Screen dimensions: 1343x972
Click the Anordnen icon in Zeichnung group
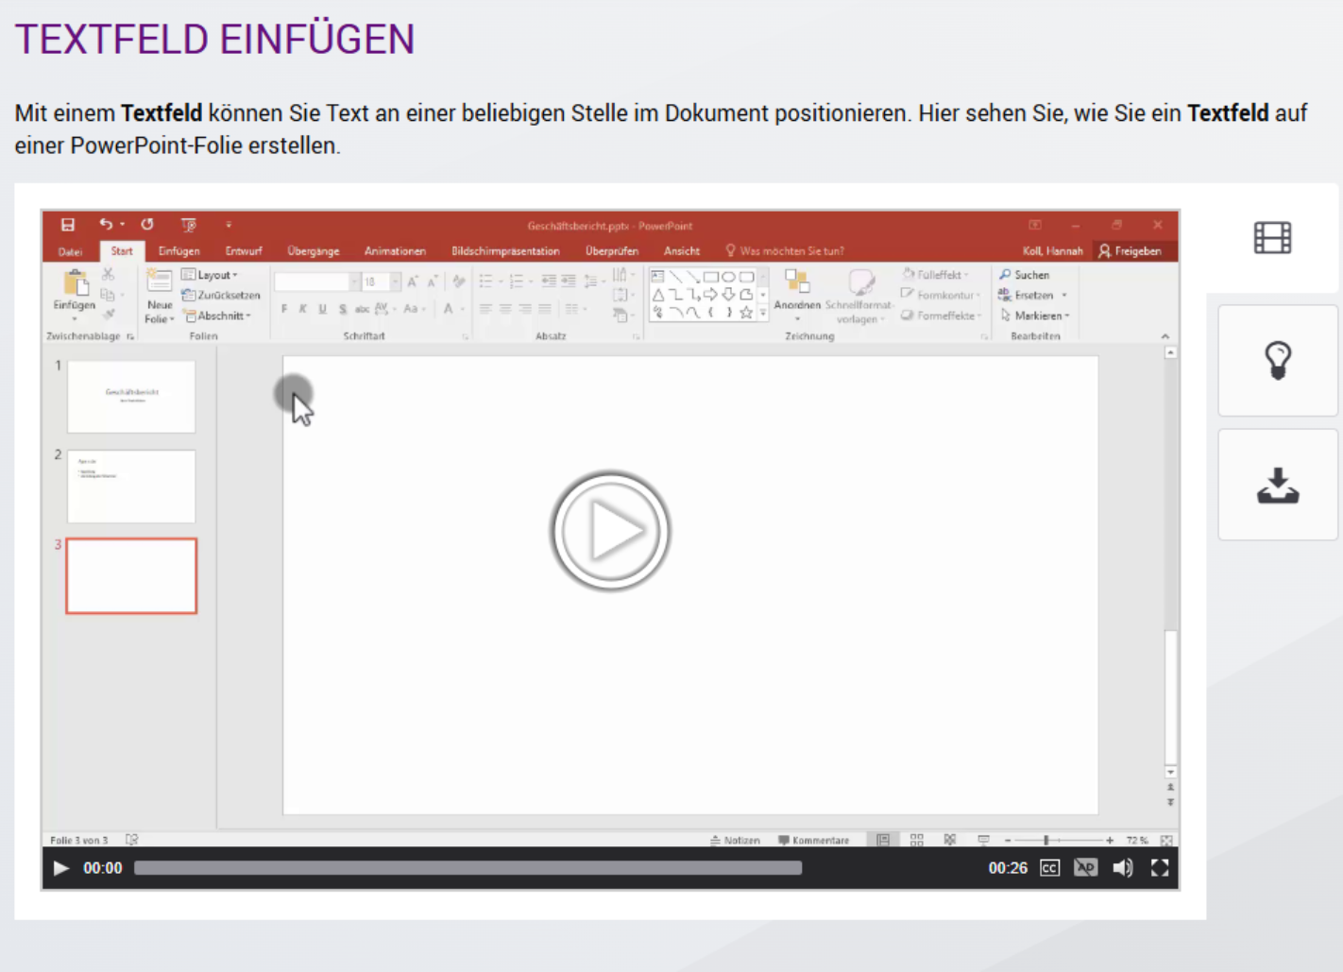click(x=797, y=283)
